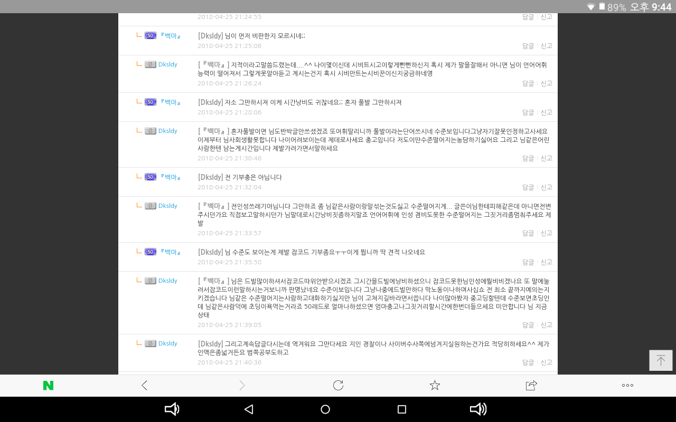Open the 『백마』 username on the 21:28:06 comment
This screenshot has width=676, height=422.
(x=170, y=102)
